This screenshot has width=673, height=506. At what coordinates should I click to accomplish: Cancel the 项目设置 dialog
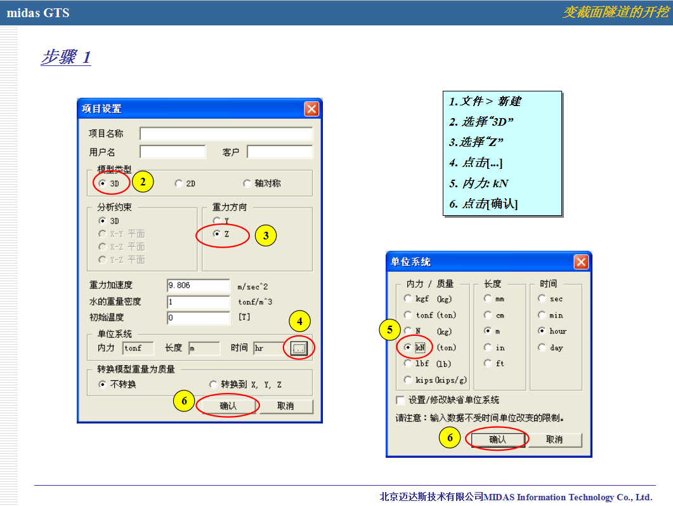coord(285,406)
